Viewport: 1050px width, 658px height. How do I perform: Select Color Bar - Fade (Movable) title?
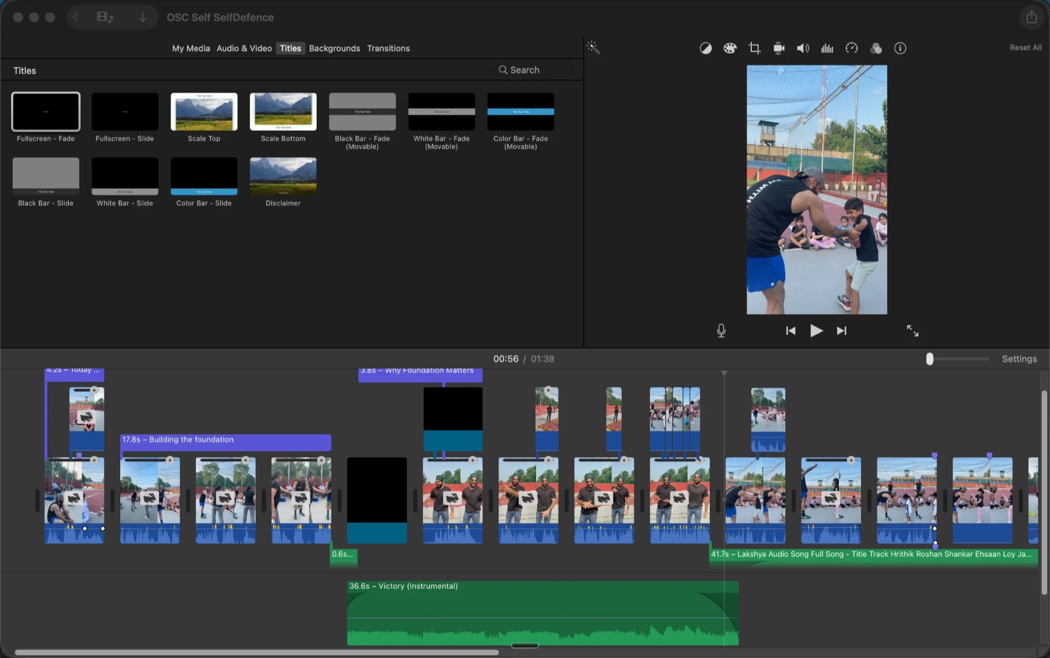[520, 121]
